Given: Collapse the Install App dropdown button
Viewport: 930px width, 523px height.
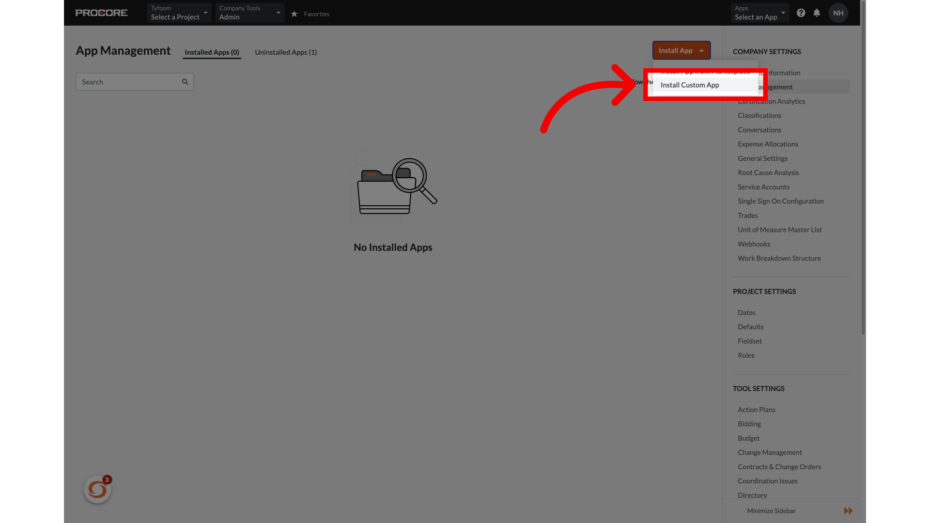Looking at the screenshot, I should tap(681, 50).
